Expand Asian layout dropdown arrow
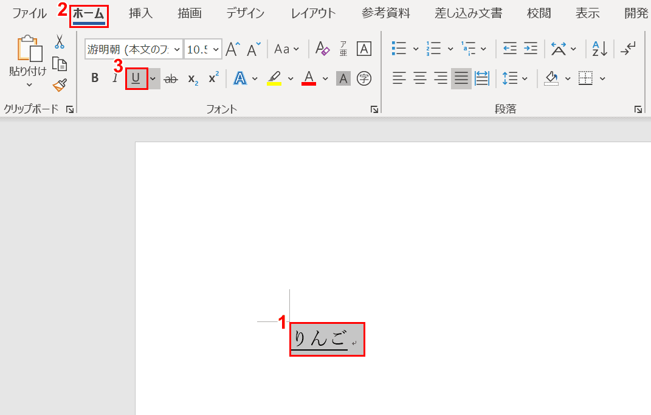This screenshot has width=651, height=415. point(574,49)
